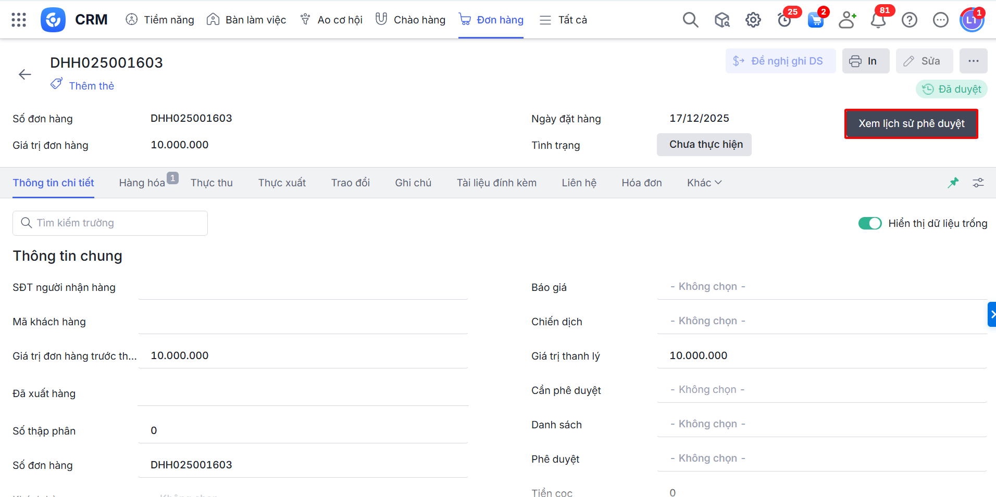The image size is (996, 497).
Task: Click the Tìm kiếm trường search field
Action: pos(110,223)
